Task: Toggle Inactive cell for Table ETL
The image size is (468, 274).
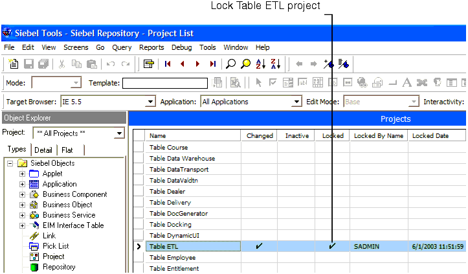Action: point(296,246)
